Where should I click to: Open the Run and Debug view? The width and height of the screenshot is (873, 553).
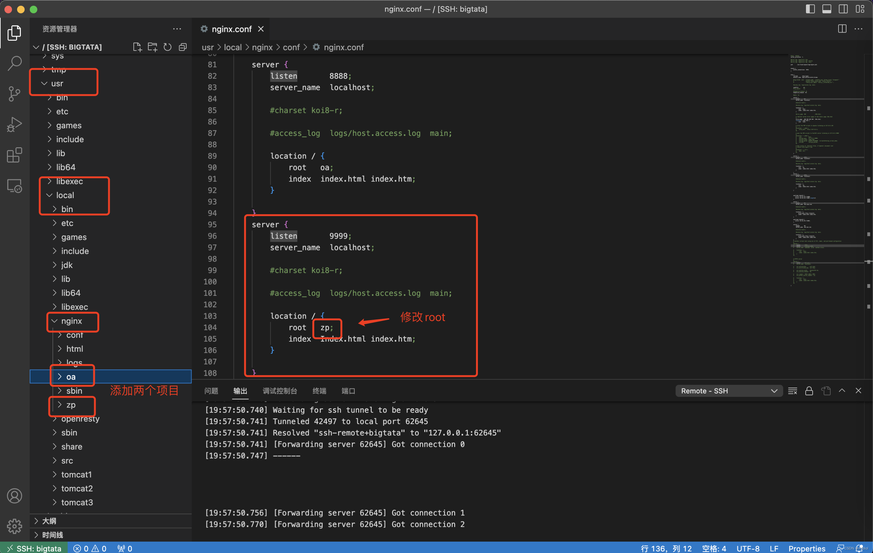click(x=15, y=124)
